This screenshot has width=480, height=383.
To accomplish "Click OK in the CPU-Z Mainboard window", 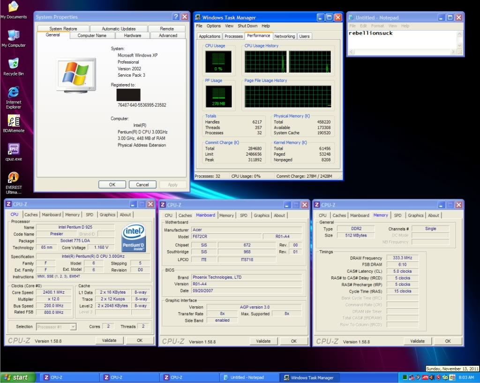I will pyautogui.click(x=294, y=341).
